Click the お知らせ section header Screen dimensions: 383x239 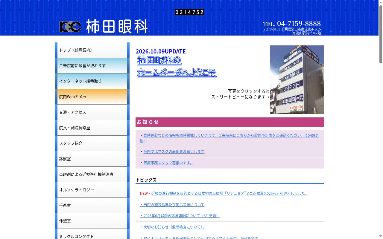[230, 122]
